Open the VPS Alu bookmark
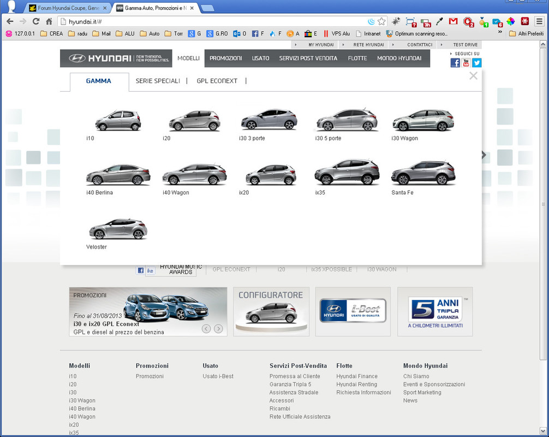The height and width of the screenshot is (437, 549). tap(336, 34)
